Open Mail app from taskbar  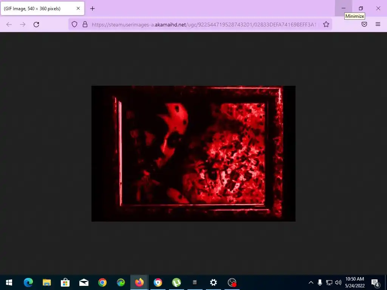coord(84,282)
